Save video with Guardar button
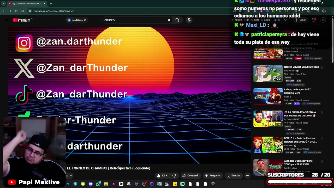This screenshot has height=188, width=334. coord(233,175)
